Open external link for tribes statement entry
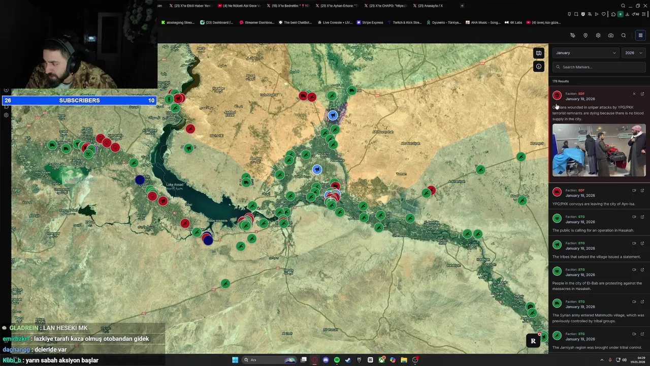This screenshot has height=366, width=650. [642, 243]
